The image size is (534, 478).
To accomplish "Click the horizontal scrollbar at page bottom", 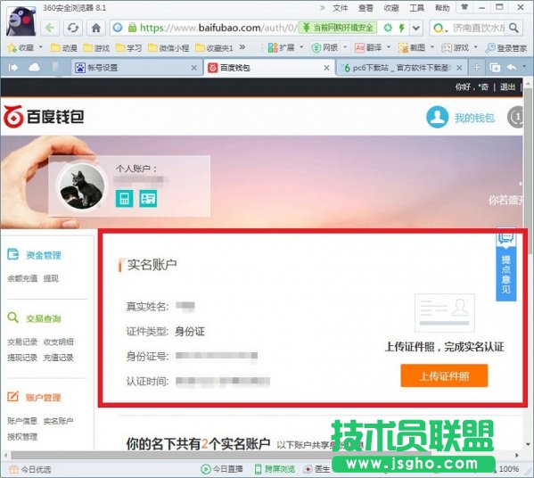I will pos(221,455).
